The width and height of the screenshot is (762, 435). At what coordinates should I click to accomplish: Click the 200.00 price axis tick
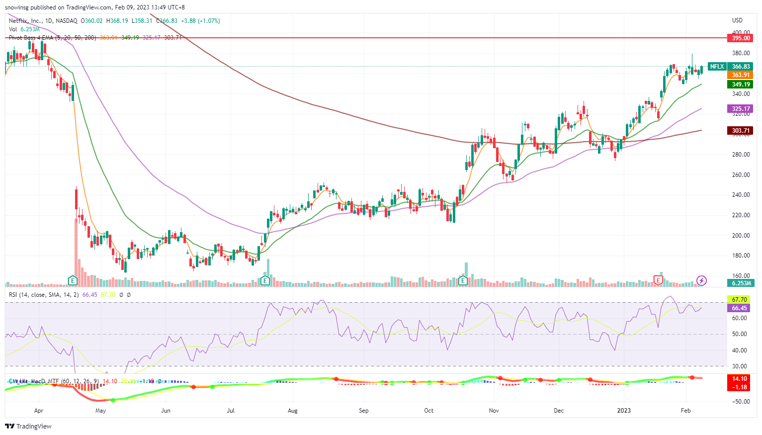741,236
